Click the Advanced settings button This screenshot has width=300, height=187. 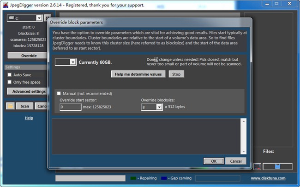point(28,91)
